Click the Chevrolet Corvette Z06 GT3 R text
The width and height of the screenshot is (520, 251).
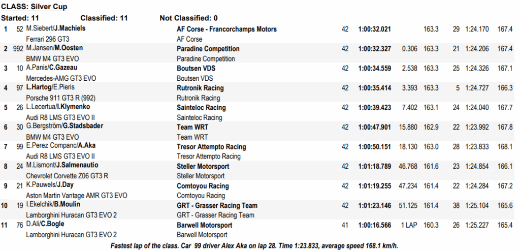pos(67,176)
